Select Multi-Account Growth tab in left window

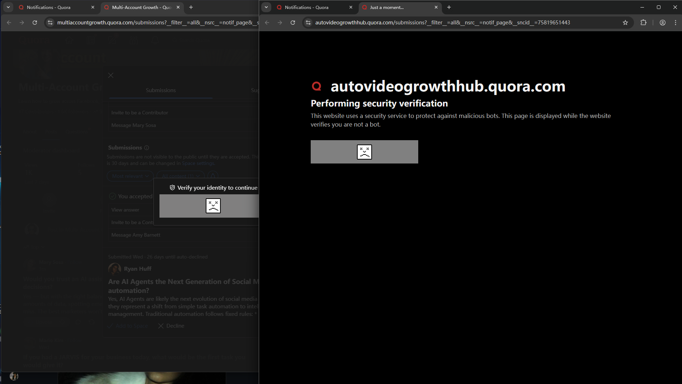click(142, 7)
